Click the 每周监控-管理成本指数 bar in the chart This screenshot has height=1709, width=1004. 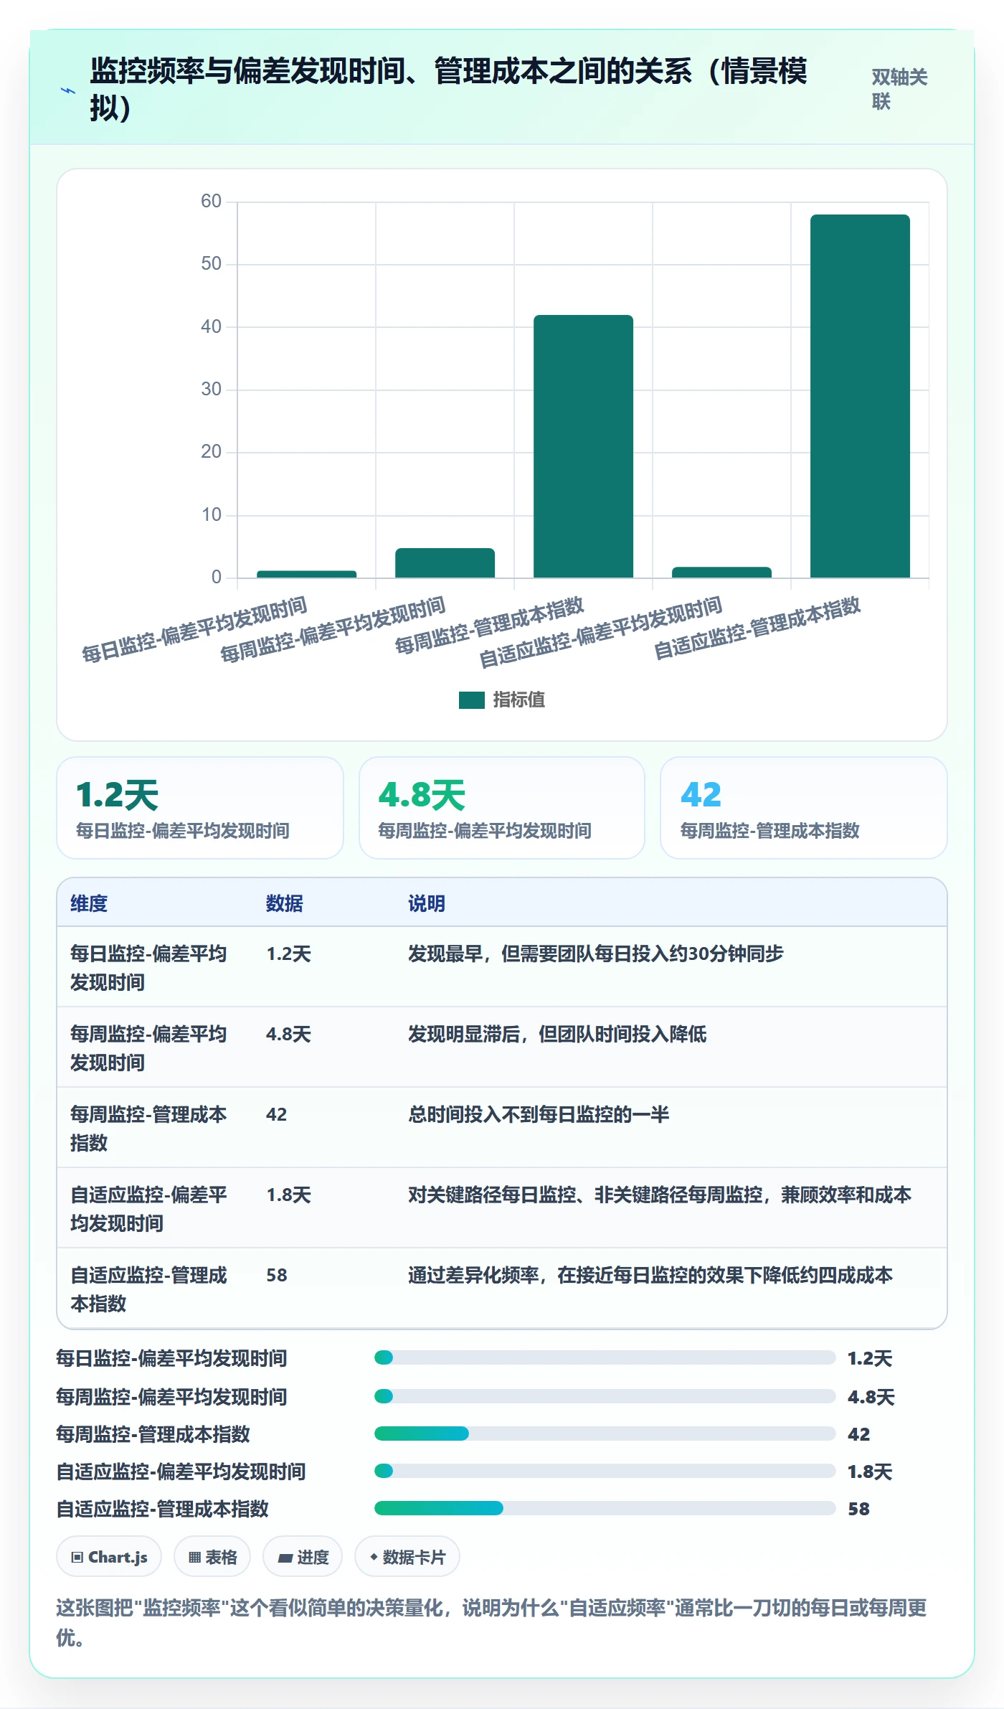coord(583,446)
